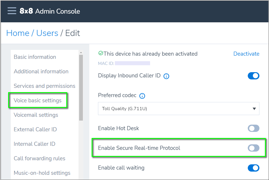This screenshot has width=269, height=180.
Task: Navigate to Home breadcrumb link
Action: (18, 33)
